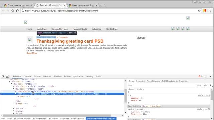Open the orange extension icon in toolbar
The width and height of the screenshot is (214, 120).
point(205,11)
